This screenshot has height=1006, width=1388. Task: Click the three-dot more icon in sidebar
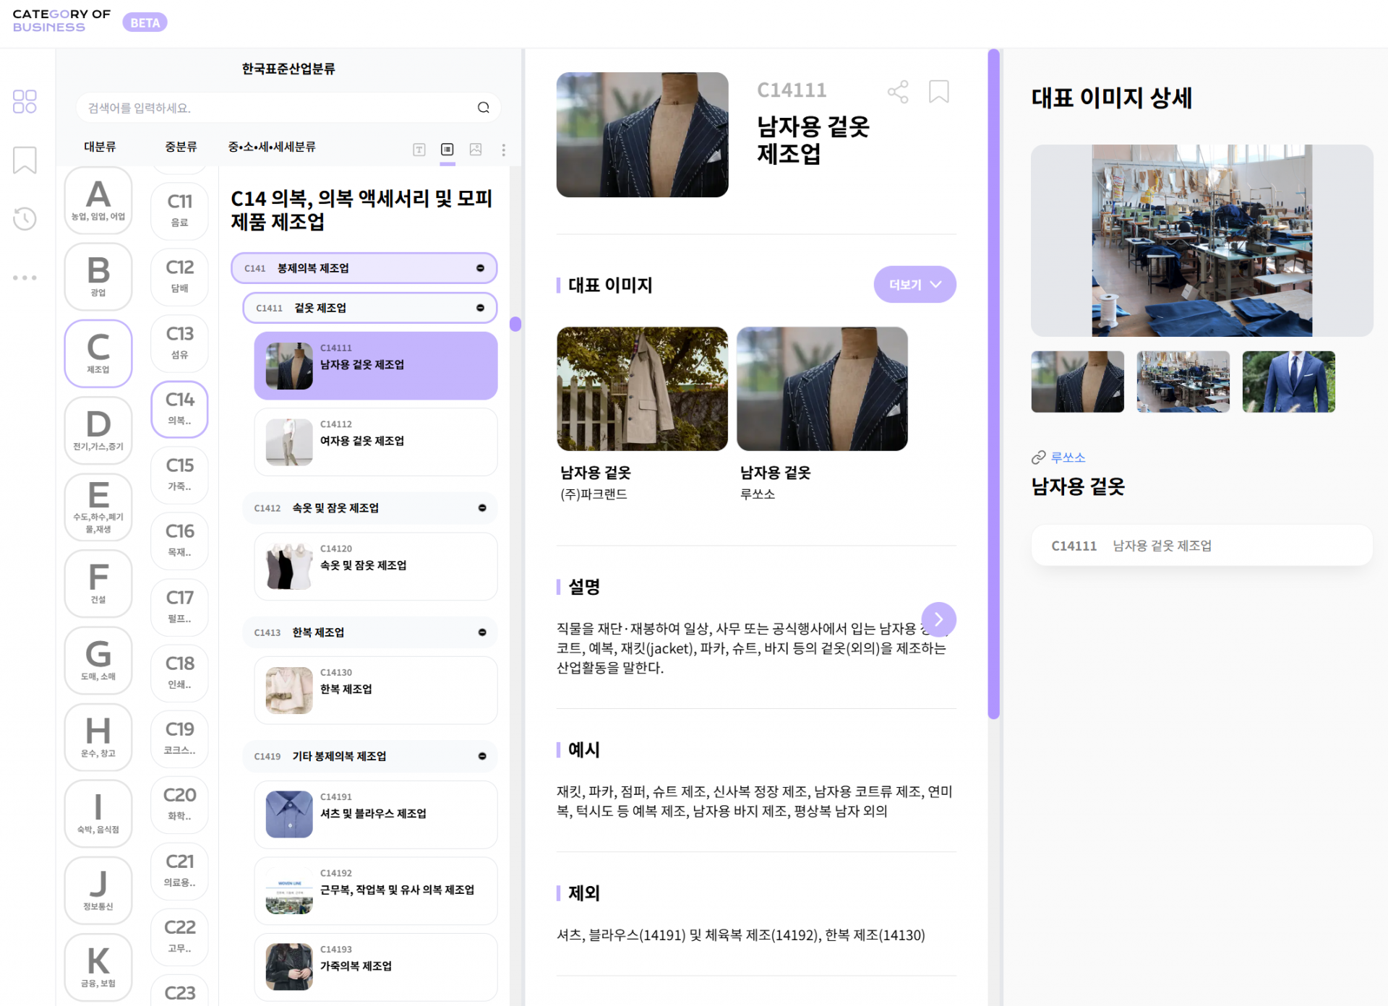pyautogui.click(x=25, y=278)
